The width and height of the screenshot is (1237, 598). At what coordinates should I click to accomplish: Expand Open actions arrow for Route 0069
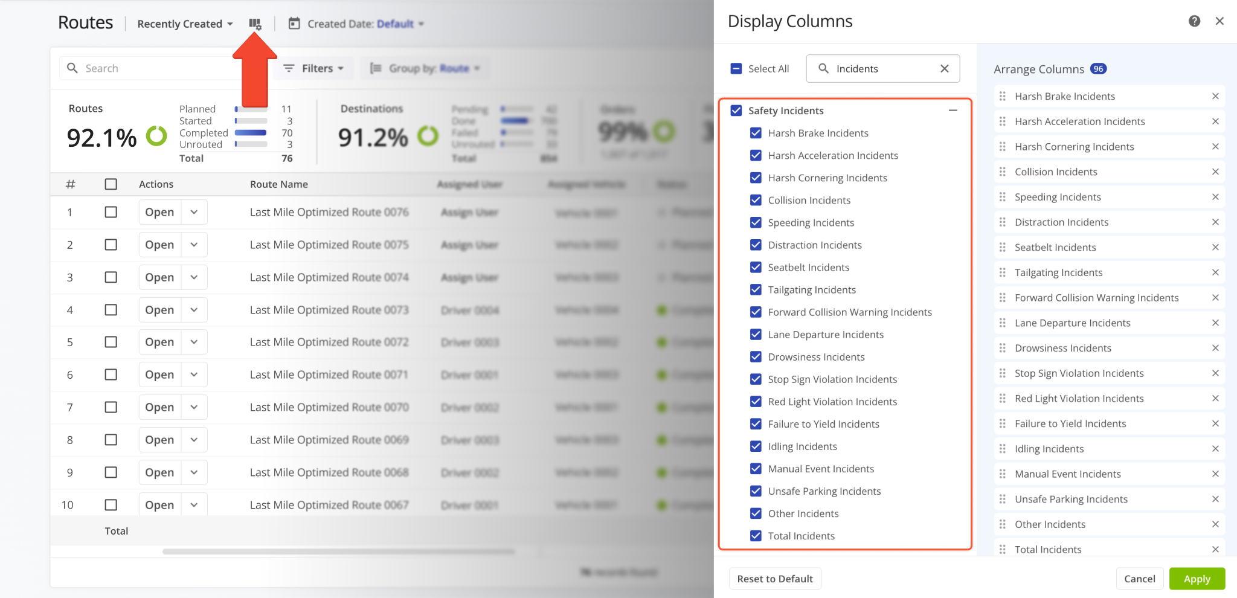coord(194,440)
